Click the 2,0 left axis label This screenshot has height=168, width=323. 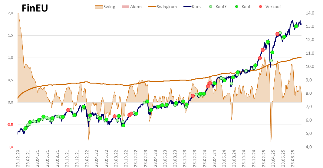click(x=11, y=13)
